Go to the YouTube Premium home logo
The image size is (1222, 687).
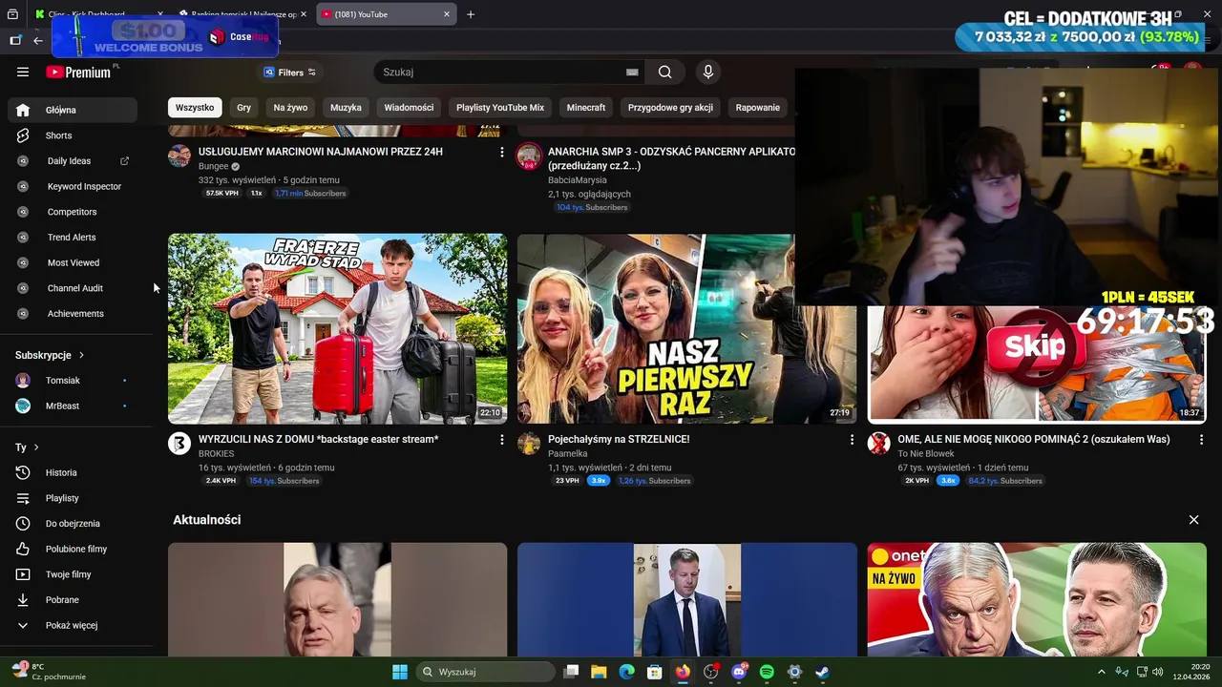[x=80, y=72]
